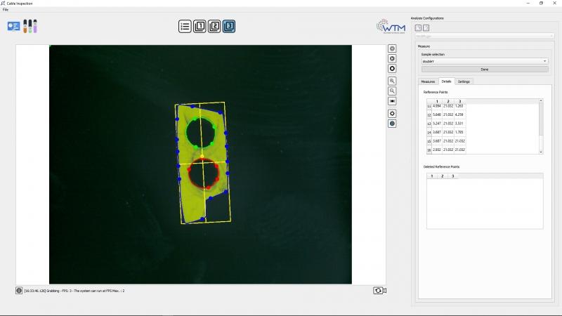Select row 14 header in Reference Points
The width and height of the screenshot is (562, 316).
click(429, 132)
